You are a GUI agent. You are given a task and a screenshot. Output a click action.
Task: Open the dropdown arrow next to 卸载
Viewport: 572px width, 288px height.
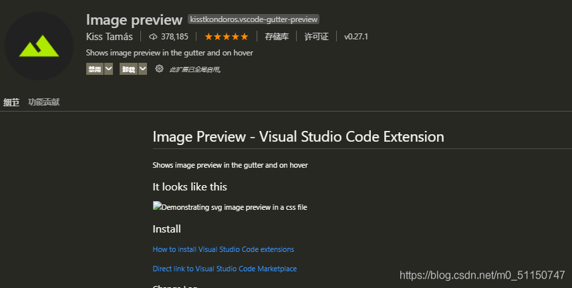[x=142, y=69]
